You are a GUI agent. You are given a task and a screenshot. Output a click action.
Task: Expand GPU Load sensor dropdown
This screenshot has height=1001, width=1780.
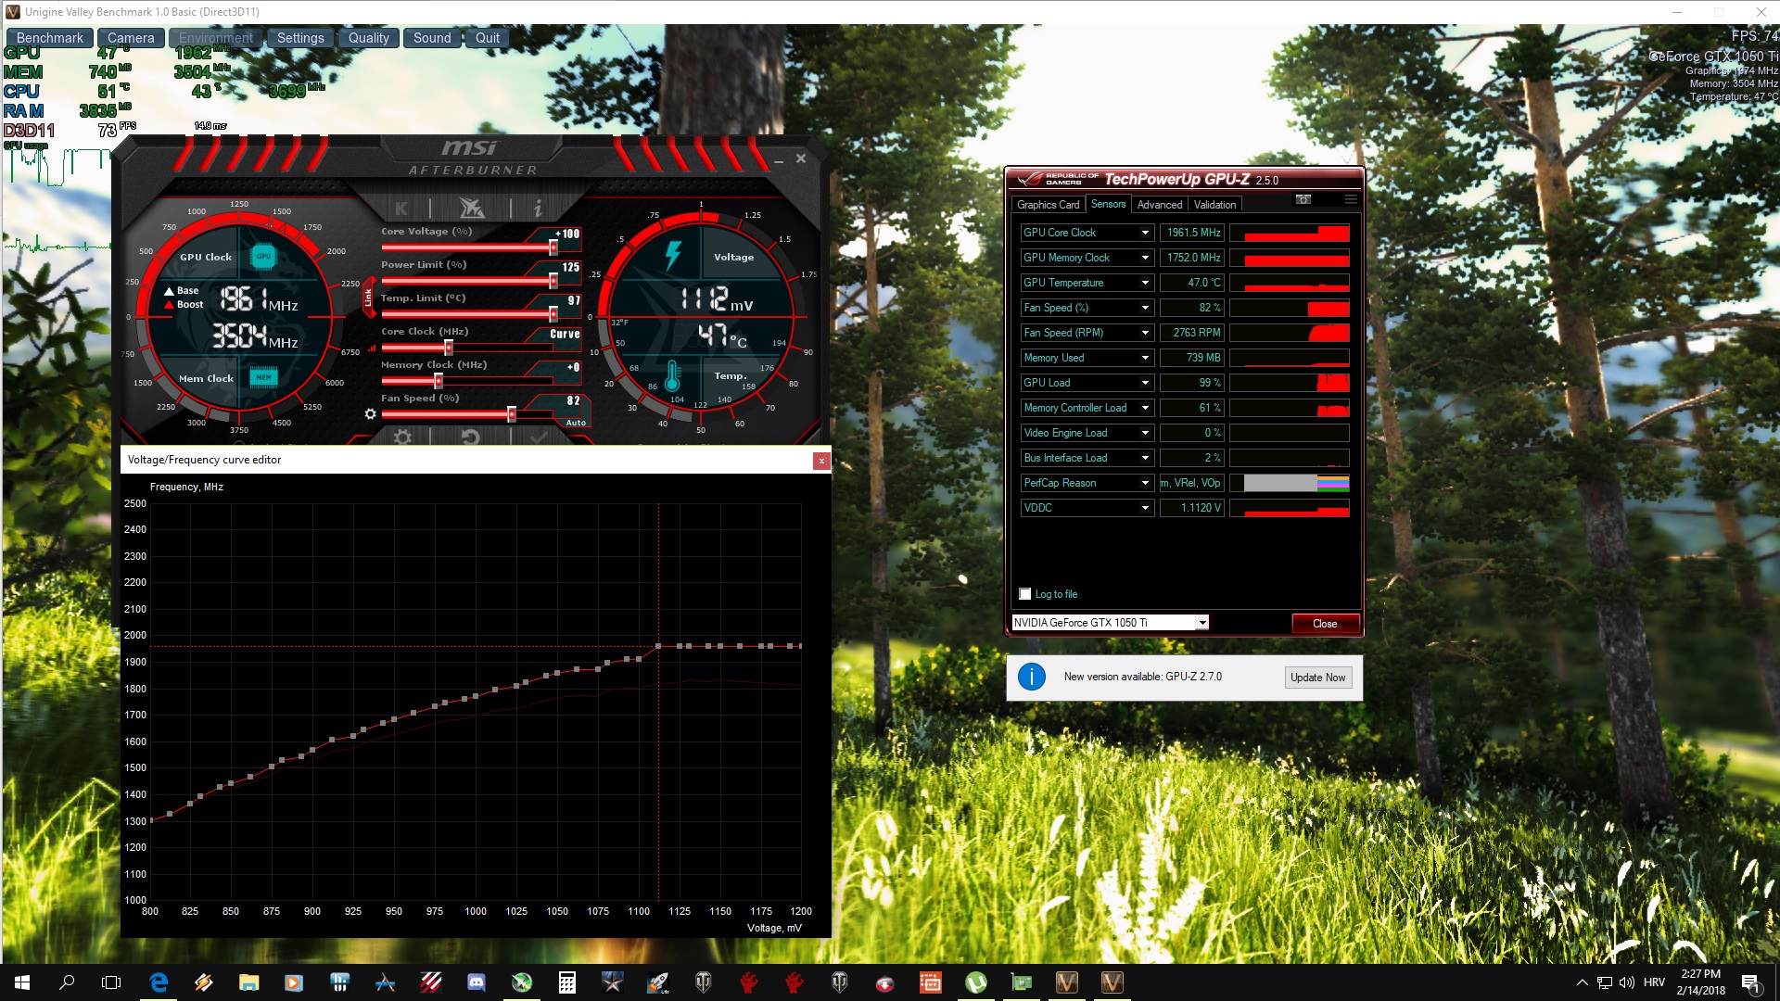1145,383
